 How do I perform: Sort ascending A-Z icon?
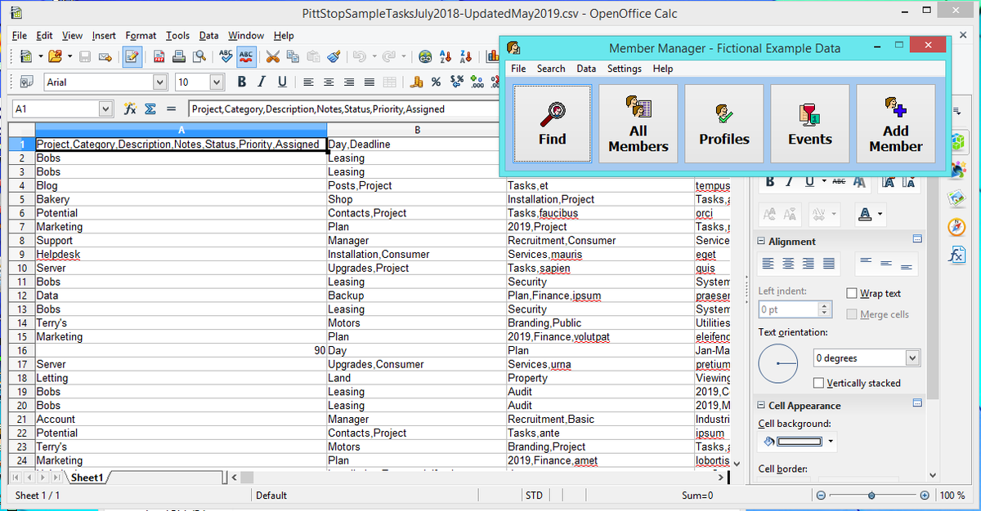point(446,56)
